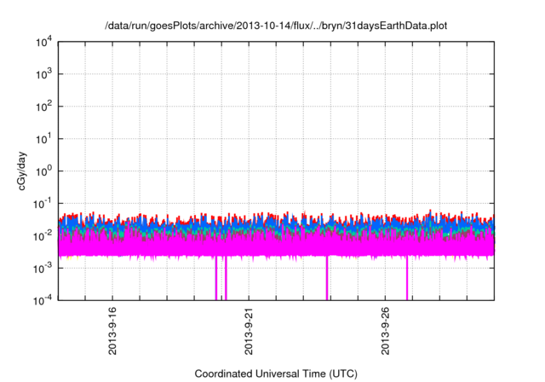Click the 10^4 y-axis tick label

click(x=43, y=43)
